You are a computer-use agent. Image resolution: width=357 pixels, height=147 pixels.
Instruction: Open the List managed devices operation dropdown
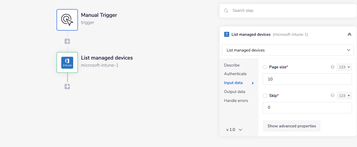pos(288,50)
